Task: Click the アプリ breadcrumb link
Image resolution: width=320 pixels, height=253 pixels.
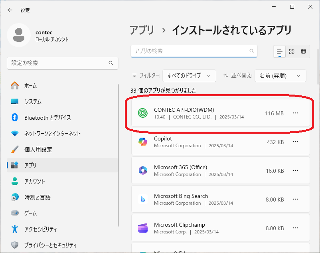Action: (142, 30)
